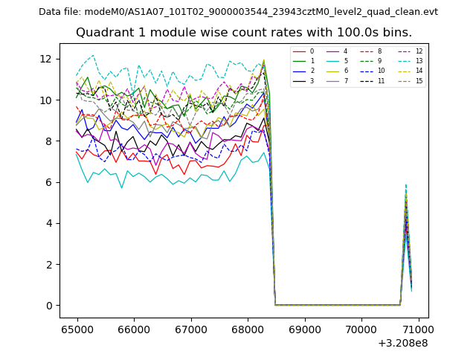Select the magenta solid legend line for module 4
This screenshot has width=476, height=357.
point(334,51)
